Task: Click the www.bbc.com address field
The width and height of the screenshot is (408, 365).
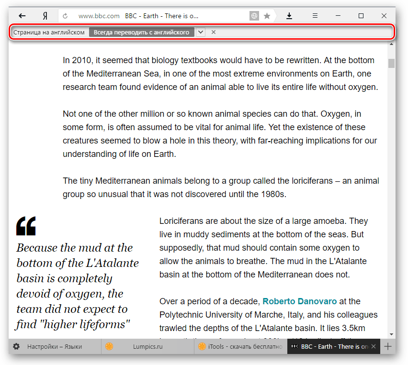Action: (99, 16)
